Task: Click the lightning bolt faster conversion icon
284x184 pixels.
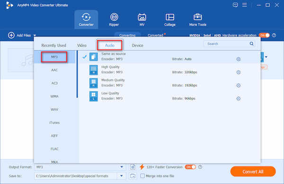Action: (142, 167)
